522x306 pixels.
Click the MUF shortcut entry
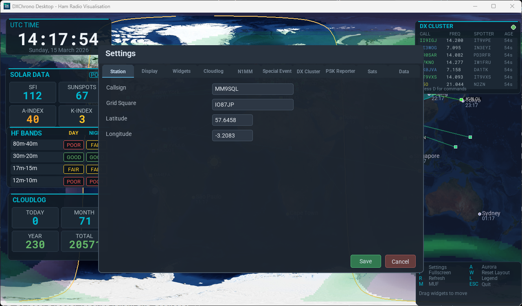(429, 284)
